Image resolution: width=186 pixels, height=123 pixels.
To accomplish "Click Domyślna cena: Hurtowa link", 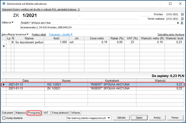I will 171,35.
